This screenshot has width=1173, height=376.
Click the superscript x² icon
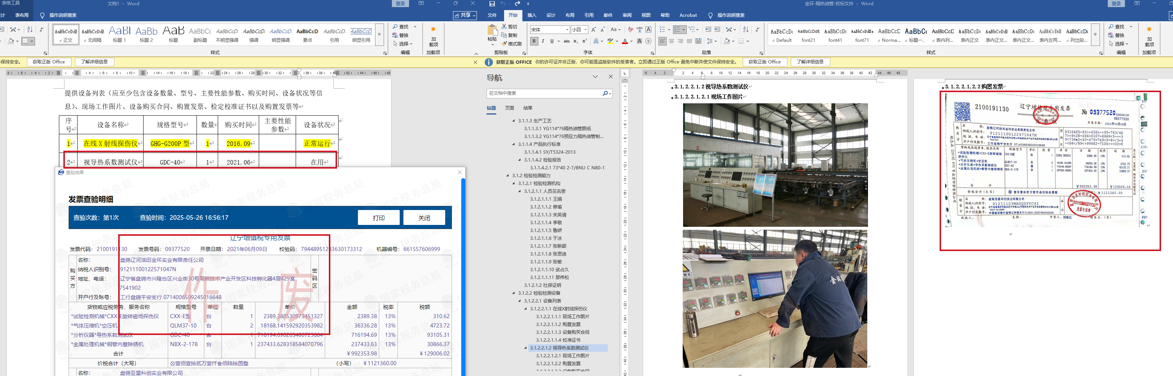click(584, 41)
